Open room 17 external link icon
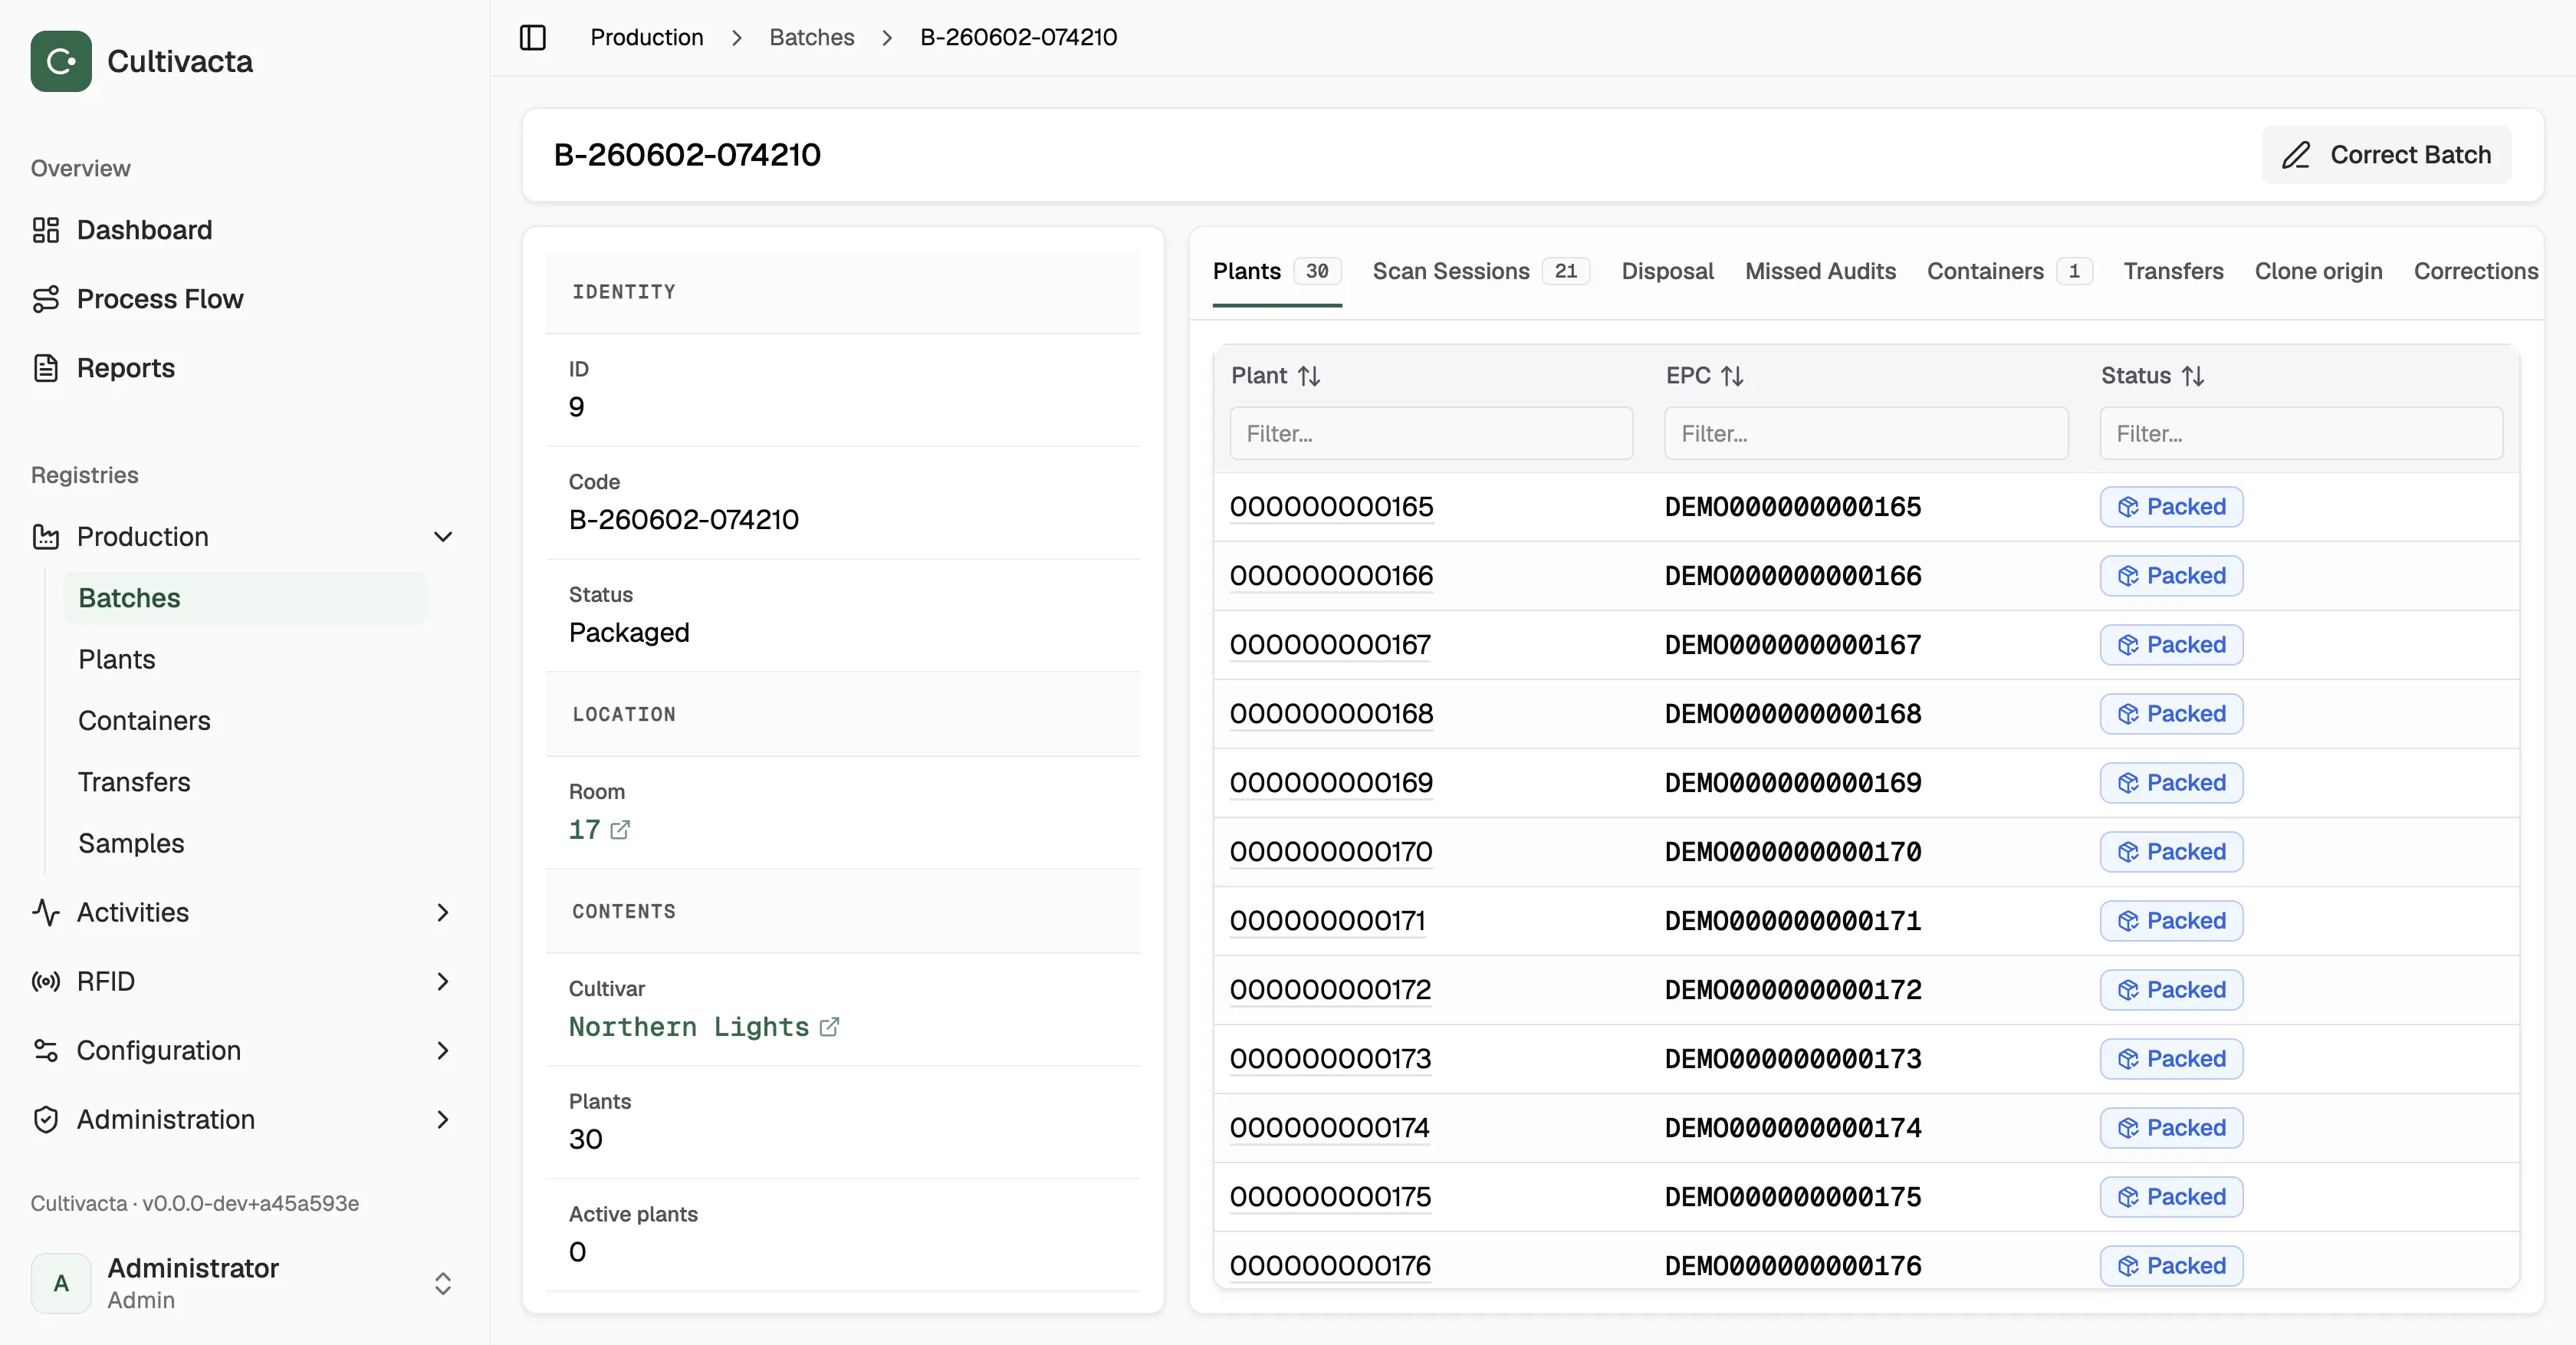The image size is (2576, 1345). tap(620, 830)
